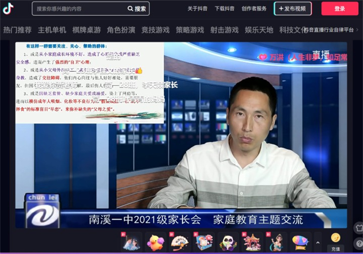Open 抖音直播行业自律平台 link

point(329,30)
